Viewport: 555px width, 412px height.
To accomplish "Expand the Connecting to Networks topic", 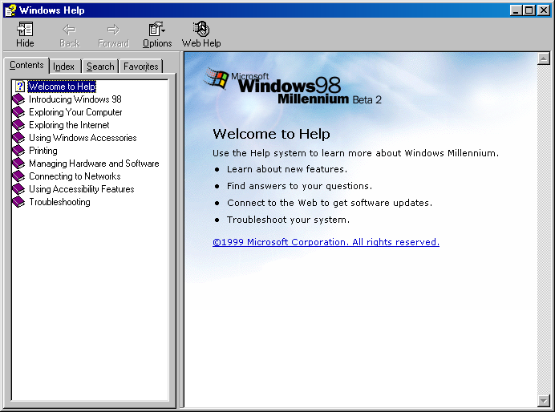I will [x=75, y=176].
